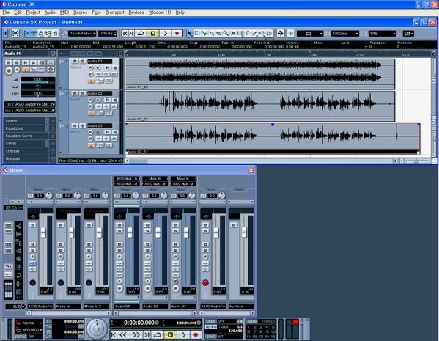Move the Audio 03 mixer channel fader

186,232
